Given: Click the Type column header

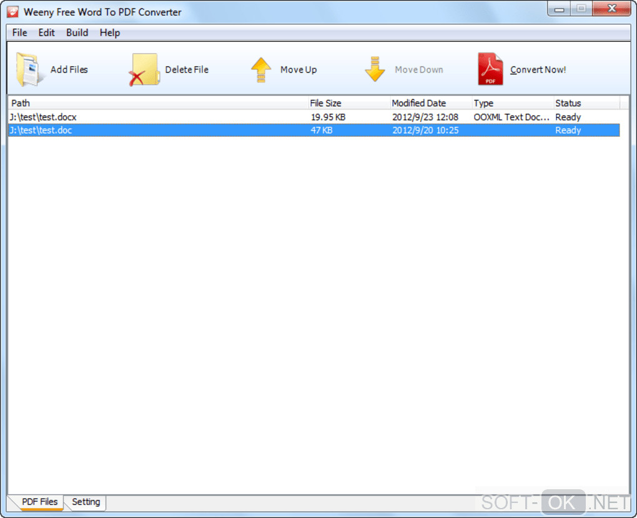Looking at the screenshot, I should (512, 103).
